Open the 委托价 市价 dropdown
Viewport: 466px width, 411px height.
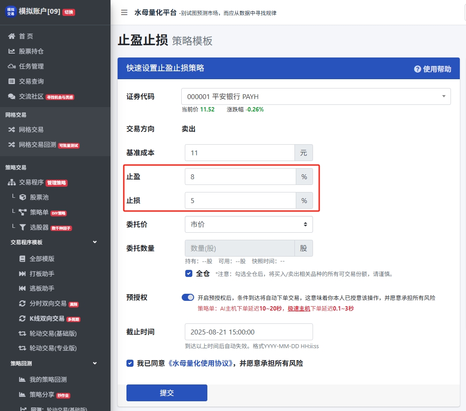248,224
